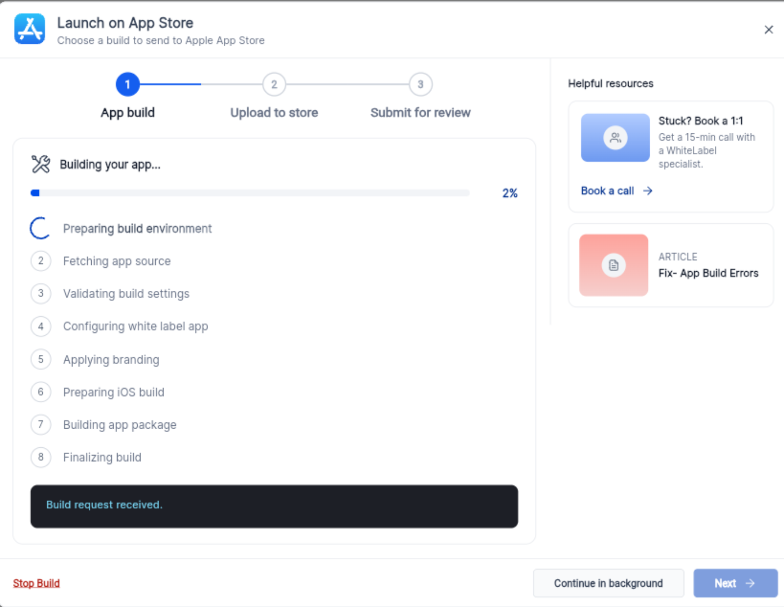Click the Applying branding text
The height and width of the screenshot is (607, 784).
(x=111, y=360)
